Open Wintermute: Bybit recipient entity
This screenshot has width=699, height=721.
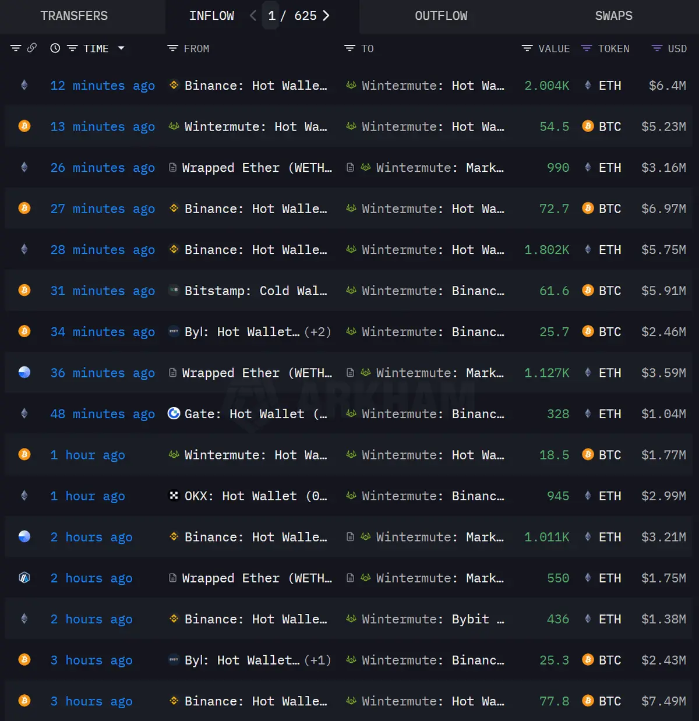433,619
